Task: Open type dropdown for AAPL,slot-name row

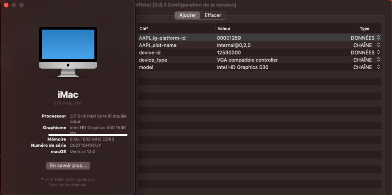Action: (378, 45)
